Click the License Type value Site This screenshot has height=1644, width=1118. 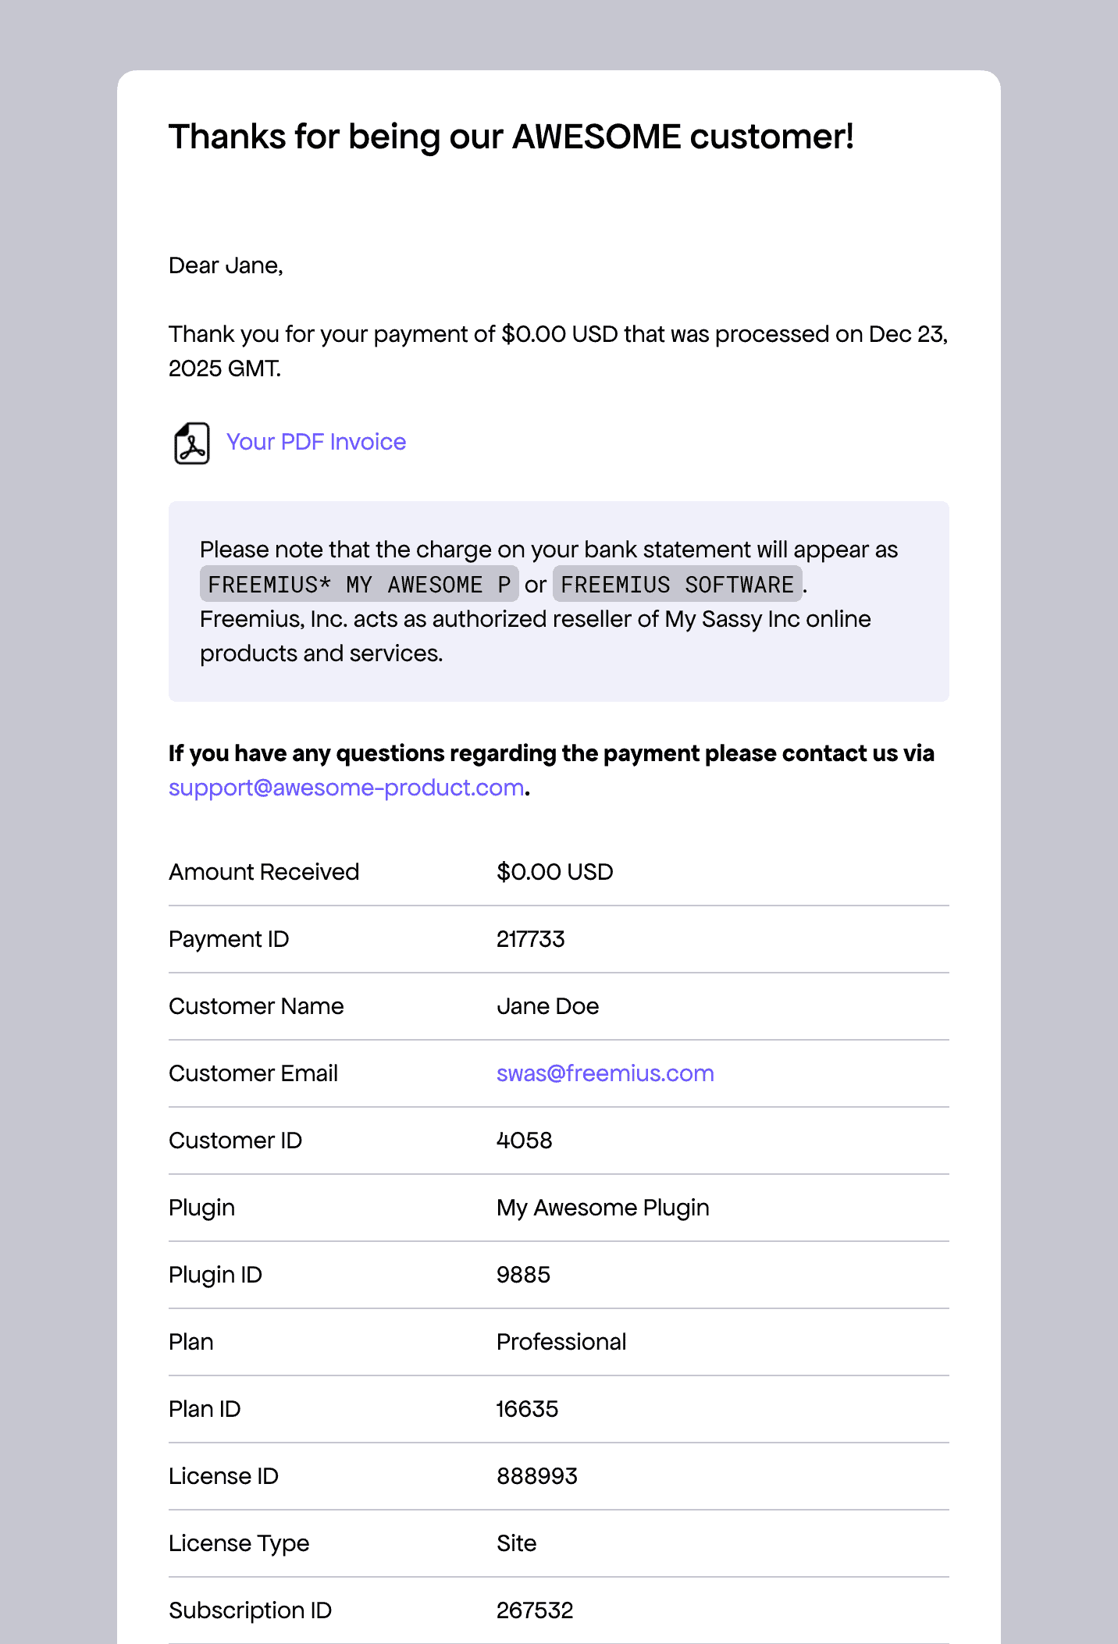click(x=516, y=1543)
